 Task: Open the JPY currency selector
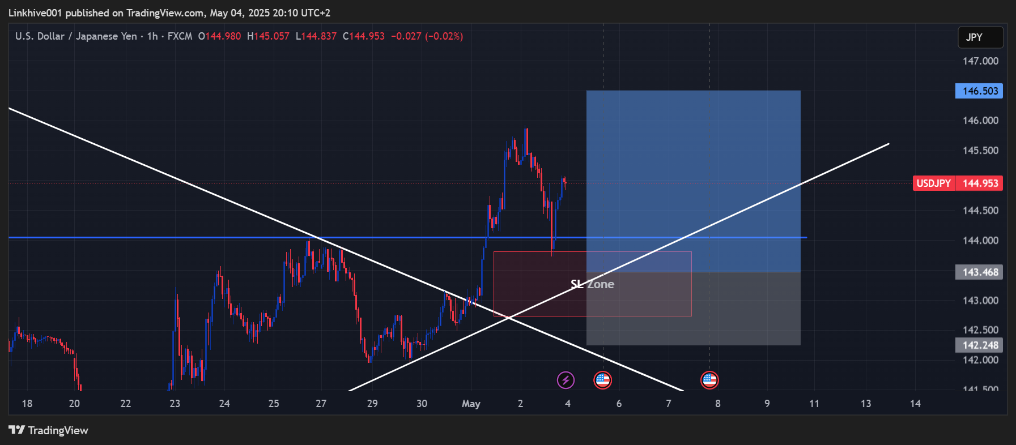pos(980,37)
